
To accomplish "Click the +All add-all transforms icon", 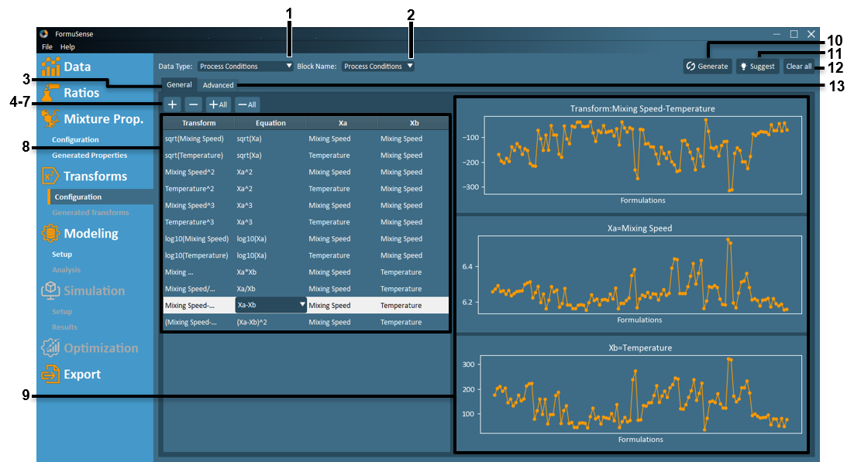I will (218, 104).
